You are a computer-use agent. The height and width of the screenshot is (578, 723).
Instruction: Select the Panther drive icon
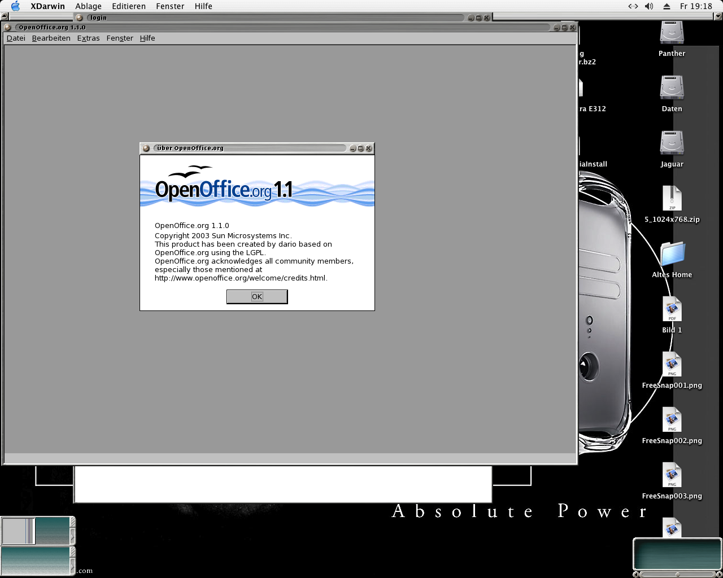672,33
